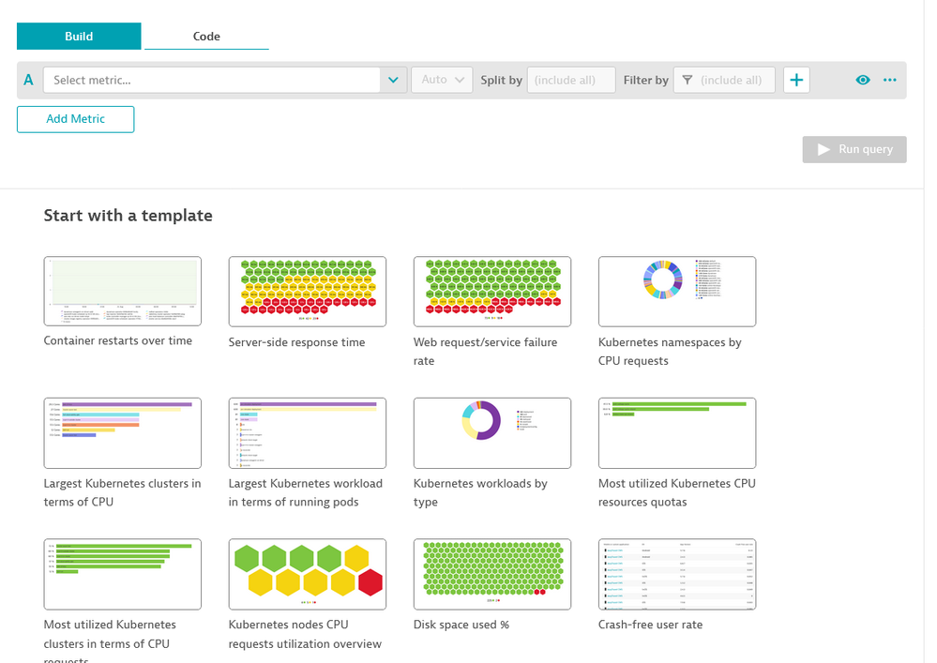937x663 pixels.
Task: Select Server-side response time template thumbnail
Action: tap(308, 292)
